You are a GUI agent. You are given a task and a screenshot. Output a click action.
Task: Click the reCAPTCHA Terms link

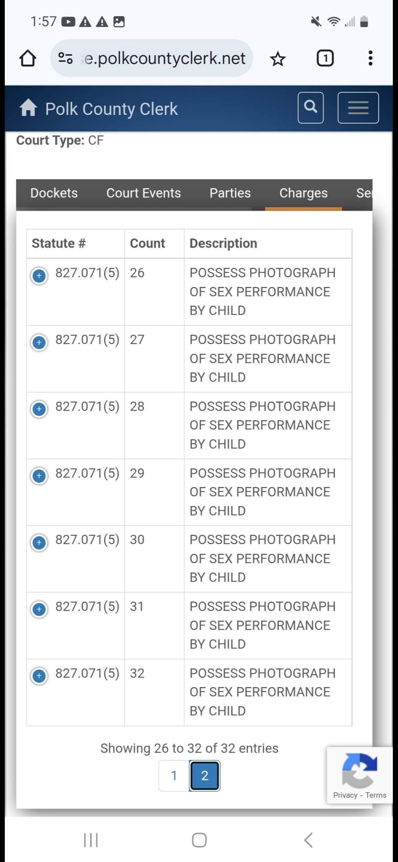(x=376, y=795)
